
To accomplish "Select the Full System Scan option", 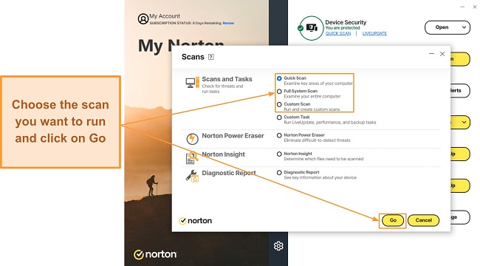I will 279,92.
